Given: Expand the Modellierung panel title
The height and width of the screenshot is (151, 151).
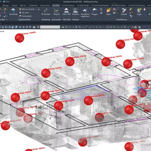Looking at the screenshot, I should tap(122, 20).
